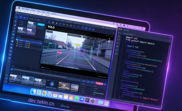182x111 pixels.
Task: Open the Apple menu
Action: 19,8
